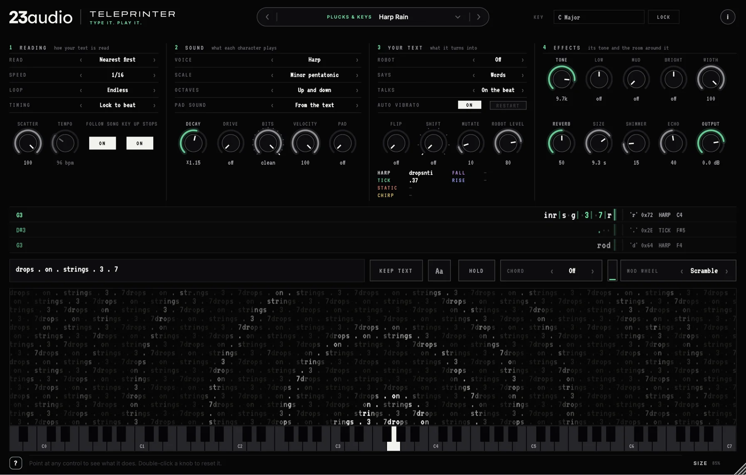Click the text input field with 'drops'
This screenshot has width=746, height=475.
coord(187,270)
